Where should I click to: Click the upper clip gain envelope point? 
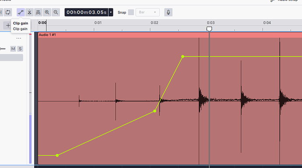(x=183, y=56)
